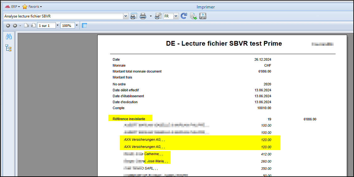Click 'Montant total monnaie document' label
354x177 pixels.
coord(137,71)
